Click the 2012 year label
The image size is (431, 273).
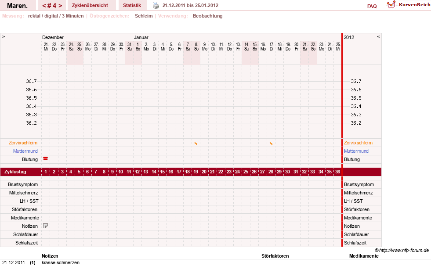click(x=349, y=37)
